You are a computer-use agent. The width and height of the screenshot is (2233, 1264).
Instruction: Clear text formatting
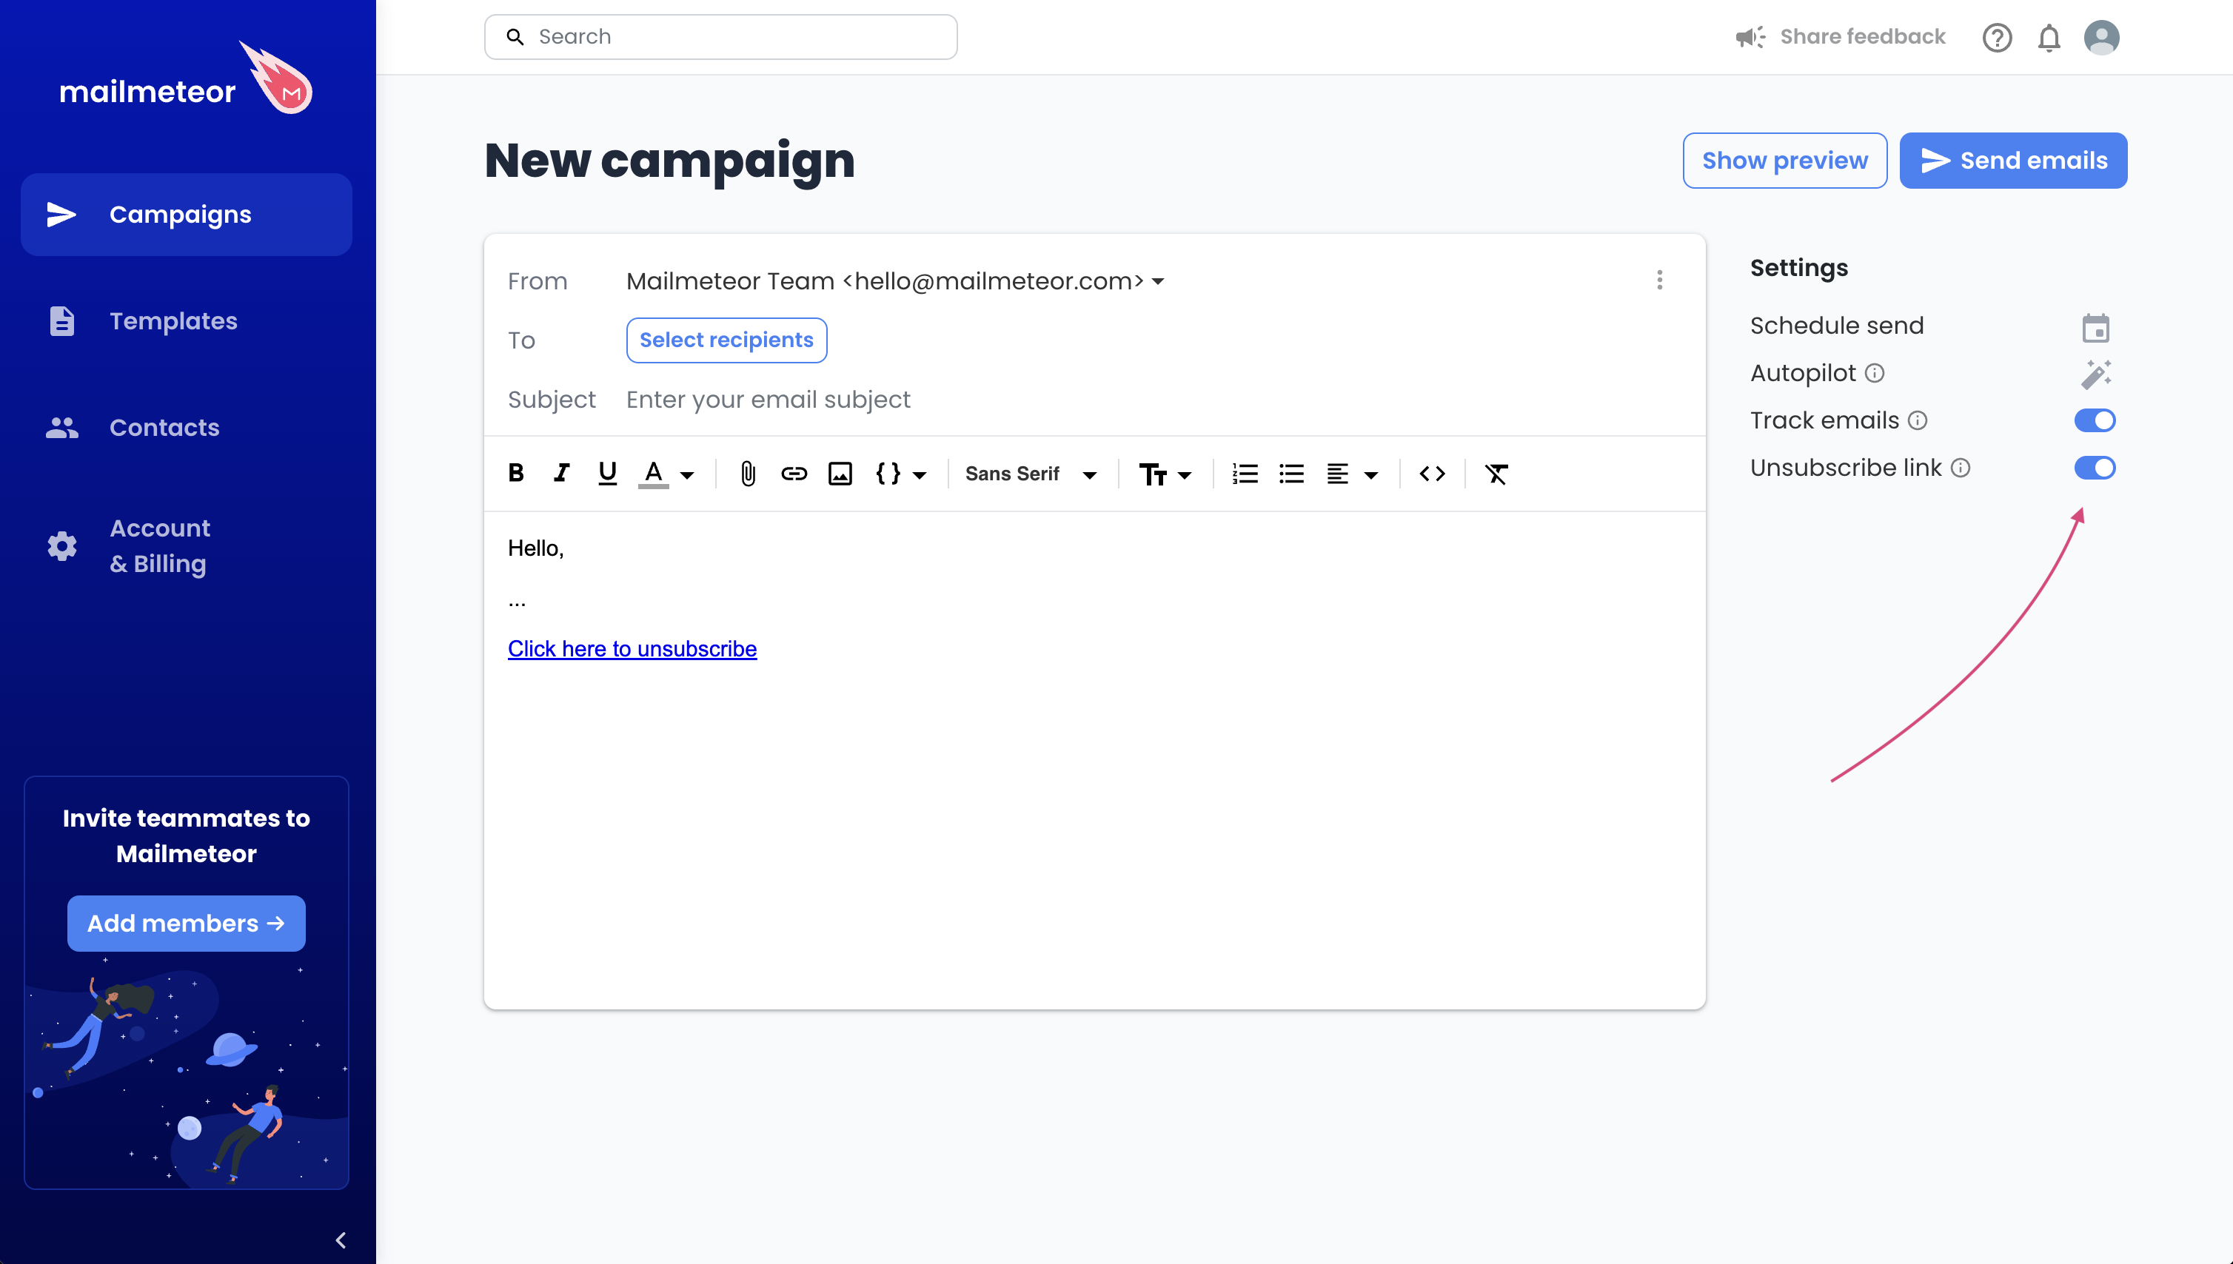[x=1496, y=474]
